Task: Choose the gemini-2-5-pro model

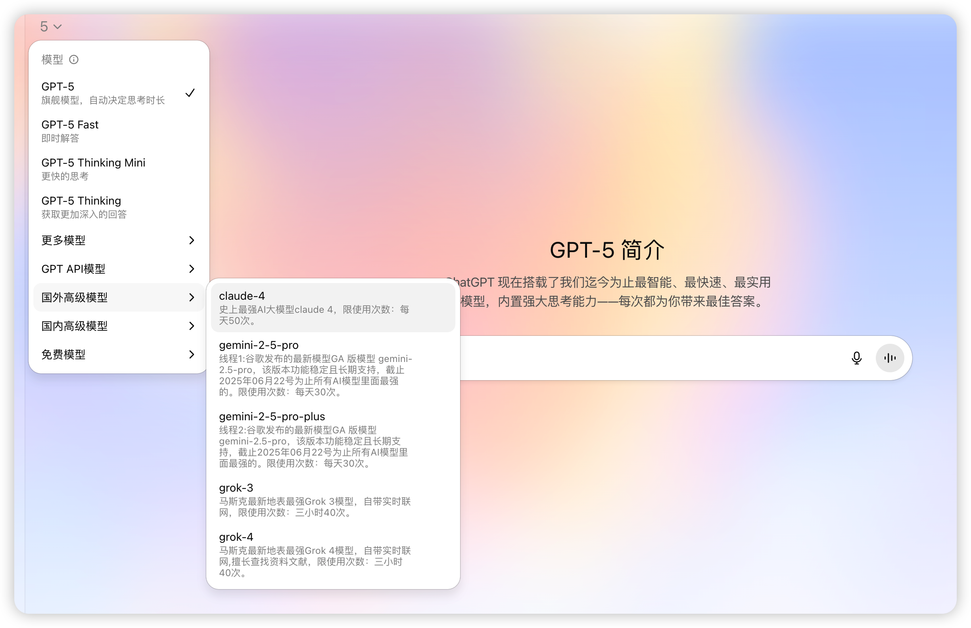Action: tap(333, 368)
